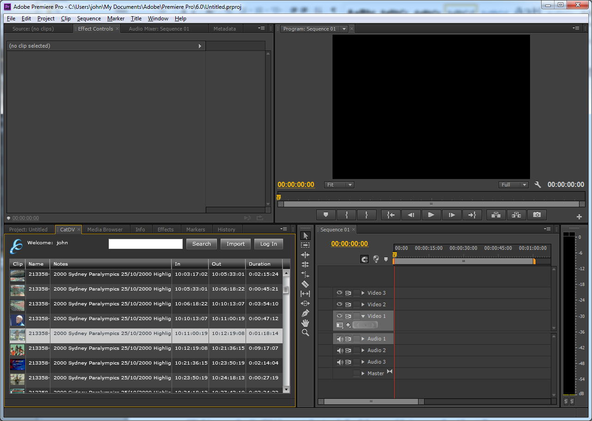This screenshot has height=421, width=592.
Task: Toggle sync lock on Video 3
Action: pyautogui.click(x=348, y=293)
